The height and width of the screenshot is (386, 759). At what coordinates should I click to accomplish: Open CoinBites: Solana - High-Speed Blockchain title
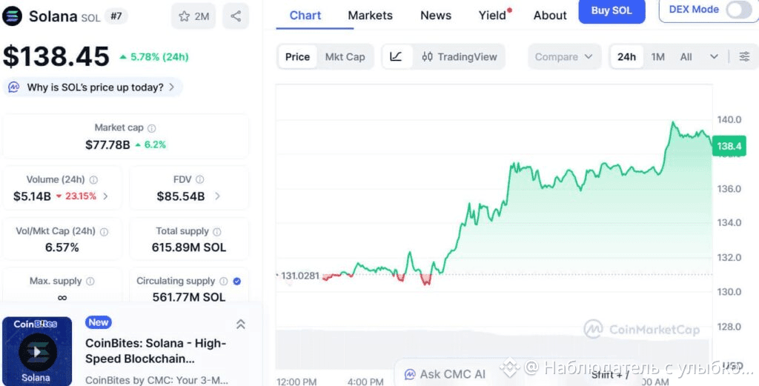pyautogui.click(x=156, y=351)
